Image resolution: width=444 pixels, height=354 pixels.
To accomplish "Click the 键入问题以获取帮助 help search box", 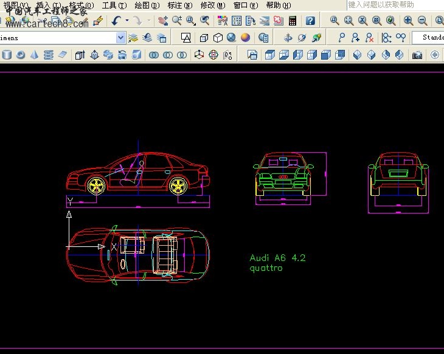I will [x=395, y=5].
